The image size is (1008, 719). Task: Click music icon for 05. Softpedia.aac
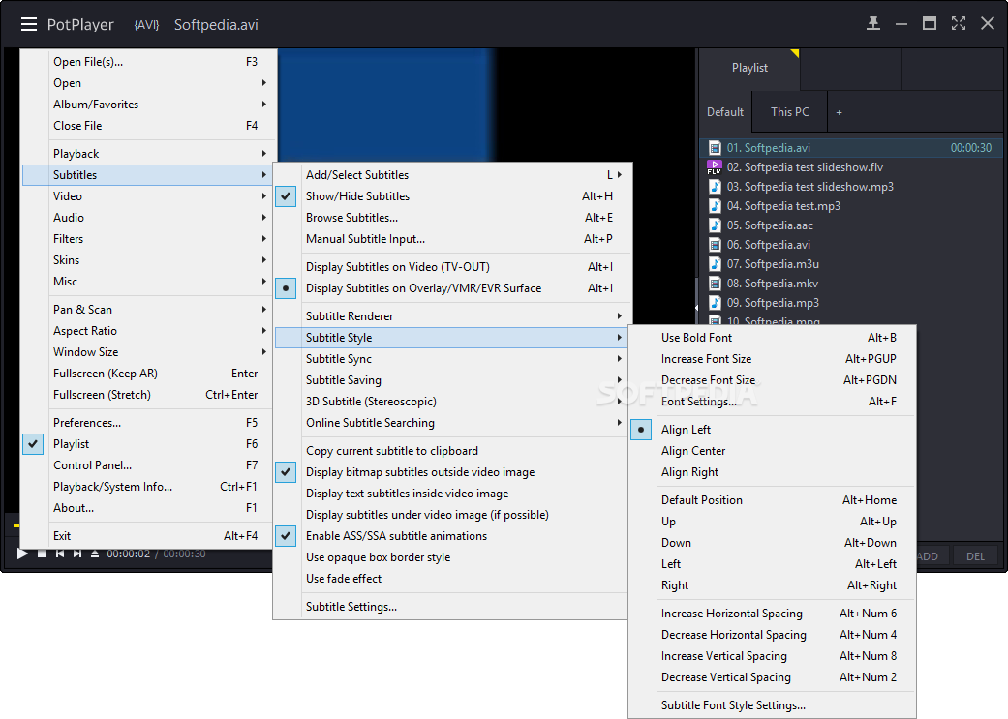click(x=715, y=225)
